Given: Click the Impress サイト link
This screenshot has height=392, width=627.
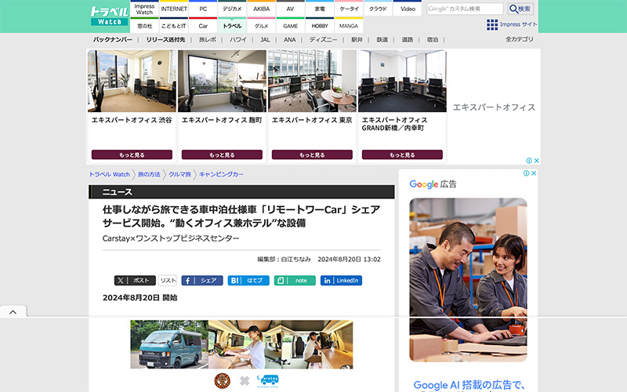Looking at the screenshot, I should 518,24.
